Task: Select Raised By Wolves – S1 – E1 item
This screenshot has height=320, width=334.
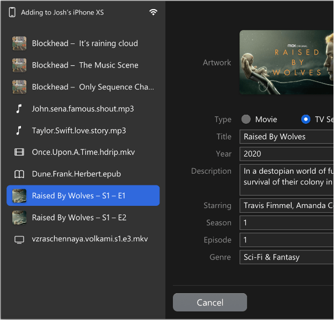Action: click(x=83, y=196)
